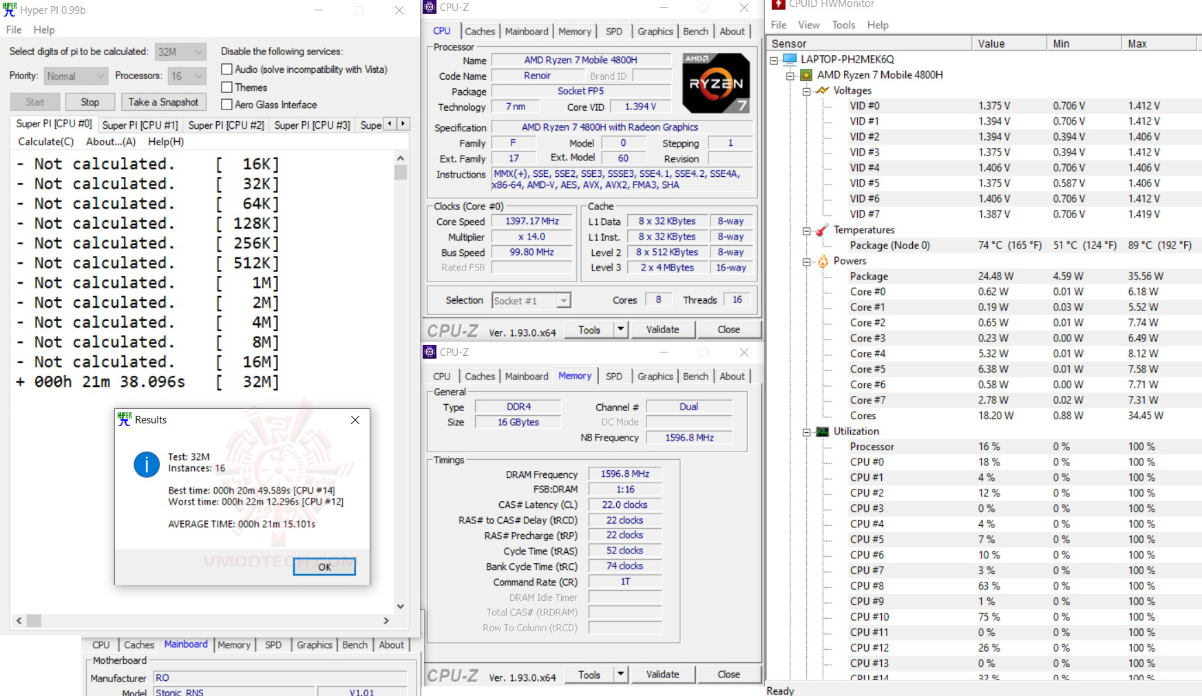Screen dimensions: 1202x696
Task: Open the Priority Normal dropdown
Action: coord(76,76)
